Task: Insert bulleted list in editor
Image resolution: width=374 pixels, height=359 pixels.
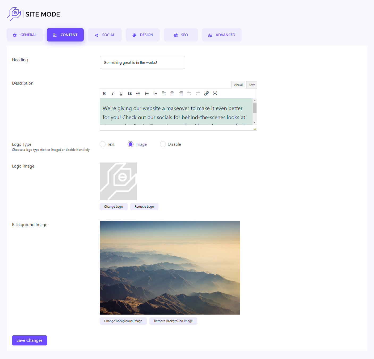Action: 147,93
